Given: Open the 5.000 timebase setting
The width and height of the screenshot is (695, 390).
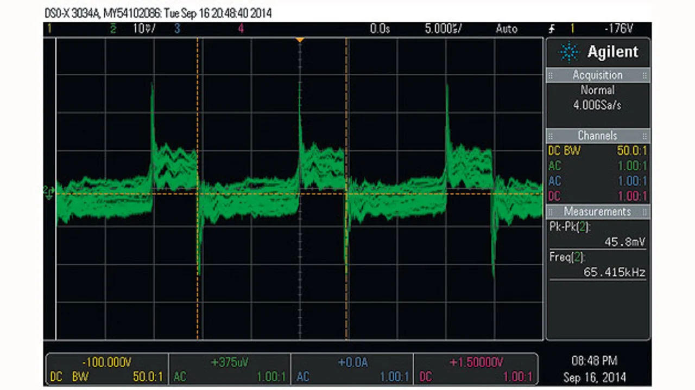Looking at the screenshot, I should (443, 29).
